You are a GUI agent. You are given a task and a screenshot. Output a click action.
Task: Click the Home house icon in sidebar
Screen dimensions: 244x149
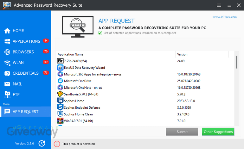7,31
